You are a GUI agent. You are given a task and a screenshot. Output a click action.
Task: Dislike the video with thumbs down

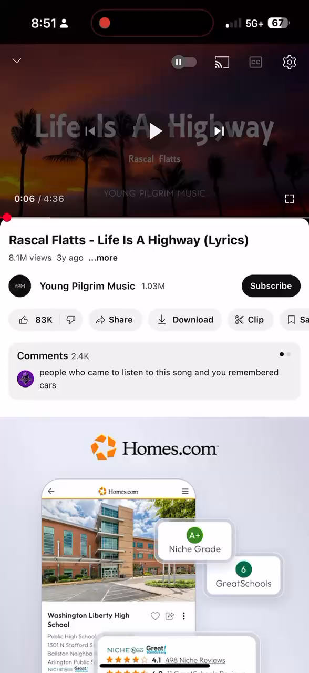coord(71,320)
